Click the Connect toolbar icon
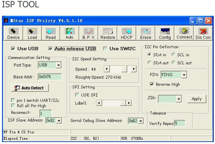This screenshot has height=144, width=215. (x=184, y=33)
